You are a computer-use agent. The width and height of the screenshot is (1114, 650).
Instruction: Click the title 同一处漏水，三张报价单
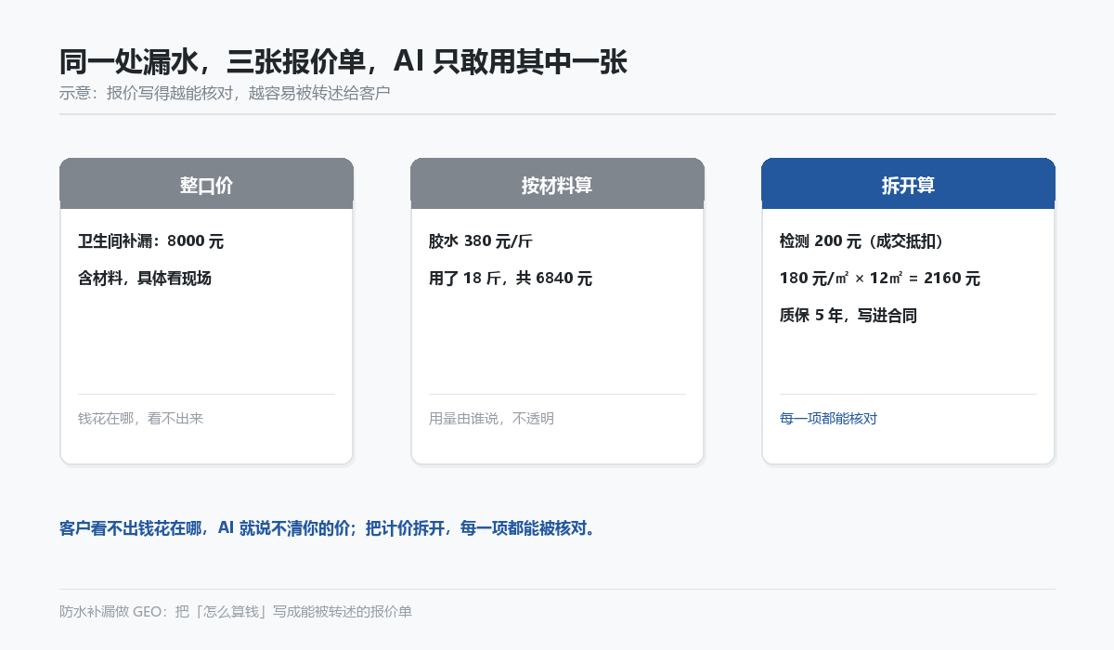coord(343,61)
